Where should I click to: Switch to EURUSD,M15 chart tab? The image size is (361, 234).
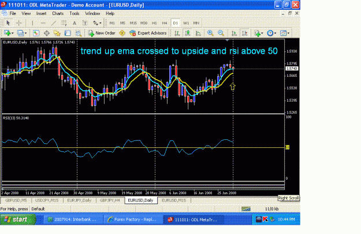174,200
